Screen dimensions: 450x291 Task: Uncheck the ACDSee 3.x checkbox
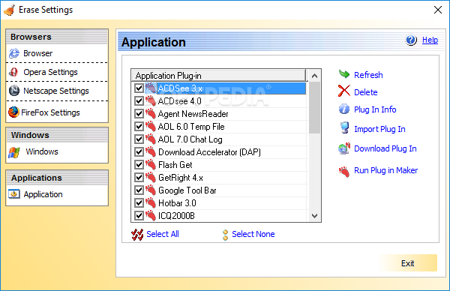[x=139, y=88]
